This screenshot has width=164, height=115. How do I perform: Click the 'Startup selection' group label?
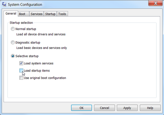[21, 23]
